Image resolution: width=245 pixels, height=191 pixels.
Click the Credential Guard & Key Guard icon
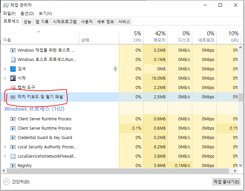pyautogui.click(x=13, y=138)
